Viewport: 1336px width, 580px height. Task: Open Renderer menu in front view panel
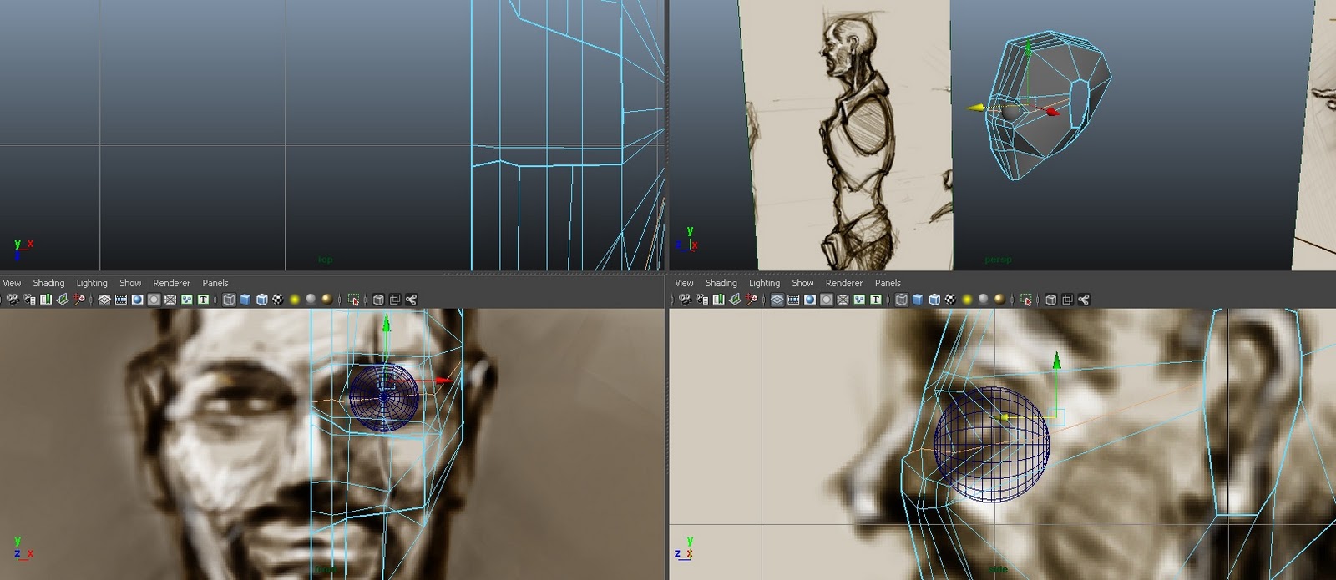pyautogui.click(x=171, y=283)
